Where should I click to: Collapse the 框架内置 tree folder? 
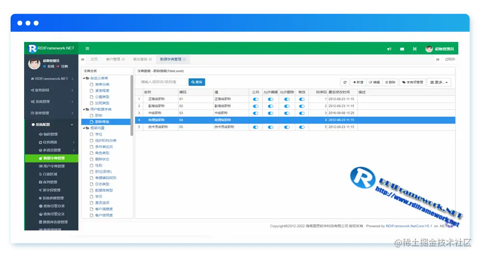tap(84, 128)
